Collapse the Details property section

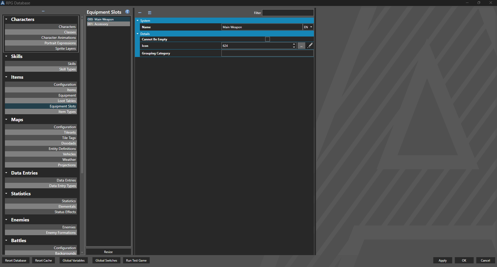pos(138,34)
